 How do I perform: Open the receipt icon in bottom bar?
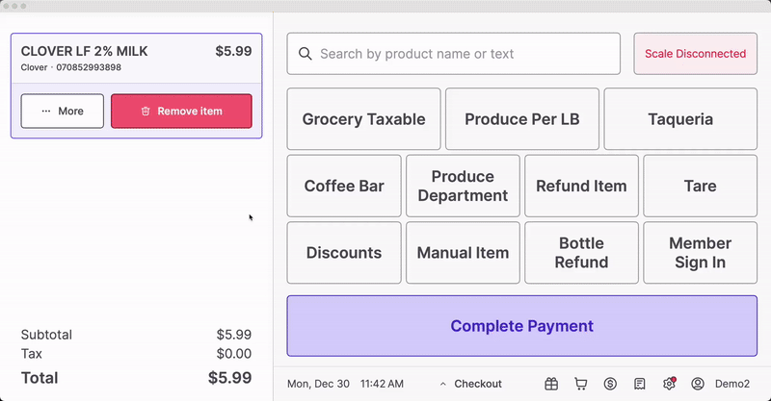click(x=639, y=384)
